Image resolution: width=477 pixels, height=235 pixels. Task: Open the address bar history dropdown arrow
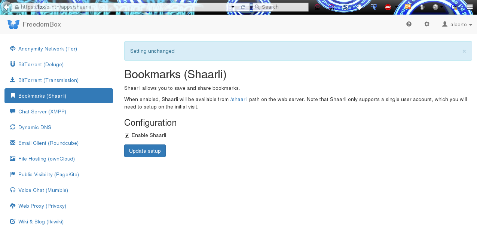(x=233, y=7)
